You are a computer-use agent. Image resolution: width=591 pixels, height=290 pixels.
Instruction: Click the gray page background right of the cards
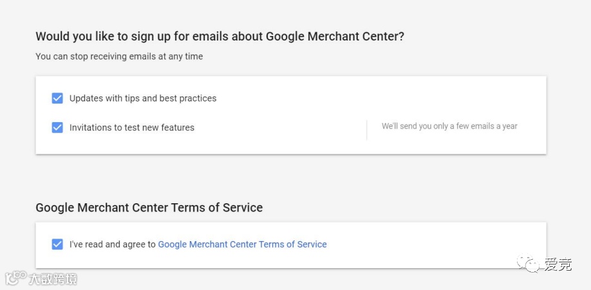[569, 129]
